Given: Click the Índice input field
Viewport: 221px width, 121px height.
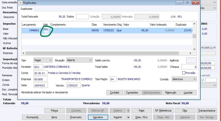Looking at the screenshot, I should pyautogui.click(x=82, y=17).
